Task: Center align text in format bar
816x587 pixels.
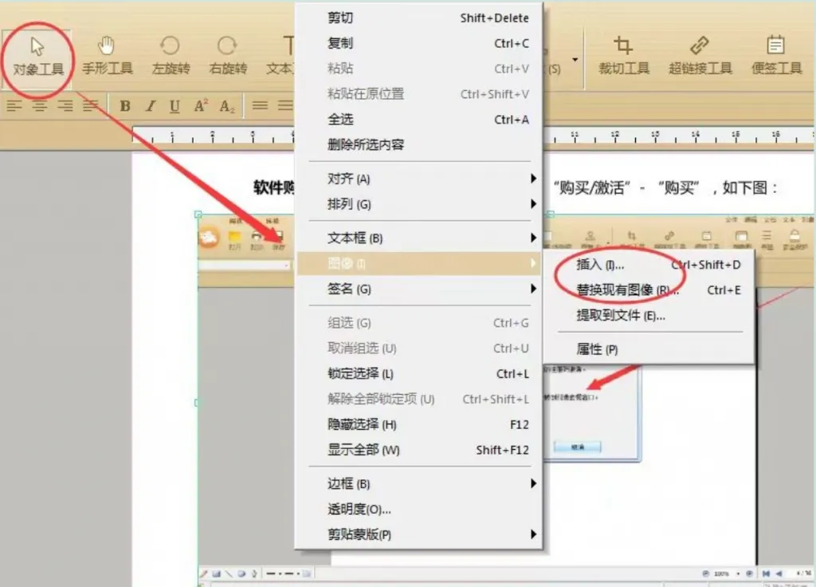Action: click(x=40, y=106)
